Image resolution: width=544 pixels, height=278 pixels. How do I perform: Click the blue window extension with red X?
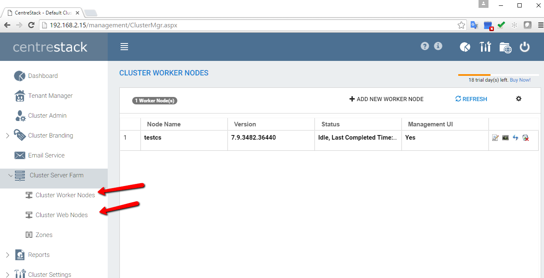click(x=488, y=26)
